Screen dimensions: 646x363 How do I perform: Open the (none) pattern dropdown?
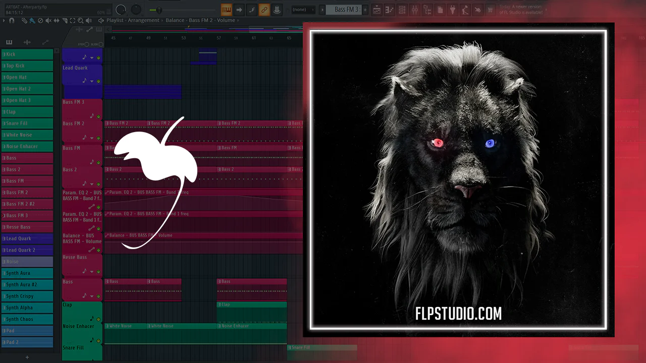303,10
